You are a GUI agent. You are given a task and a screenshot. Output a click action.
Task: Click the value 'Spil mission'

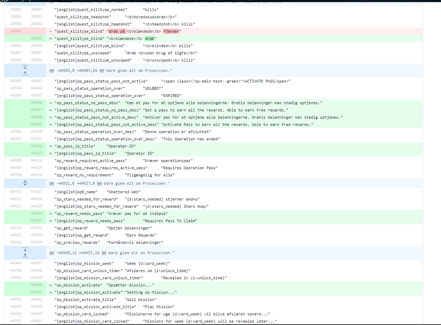[x=141, y=299]
